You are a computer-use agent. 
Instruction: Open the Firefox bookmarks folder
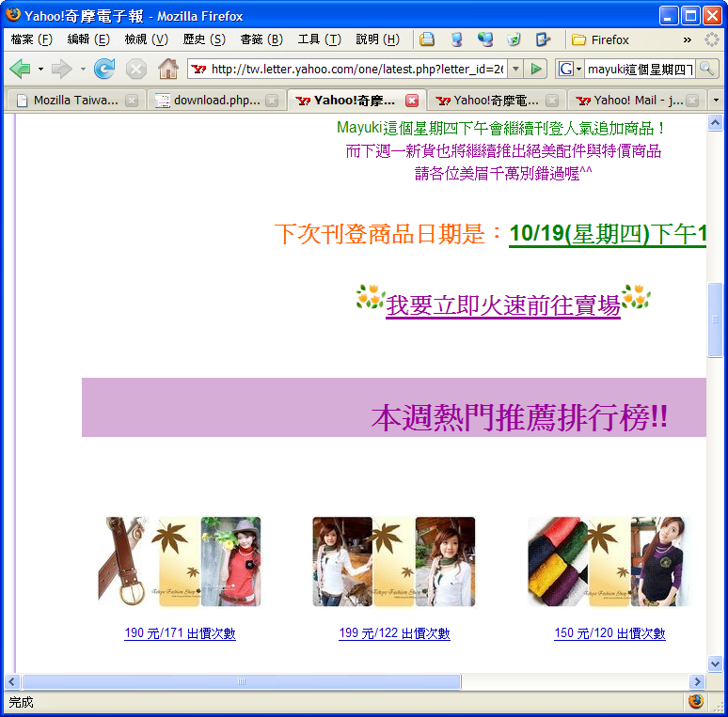[600, 39]
